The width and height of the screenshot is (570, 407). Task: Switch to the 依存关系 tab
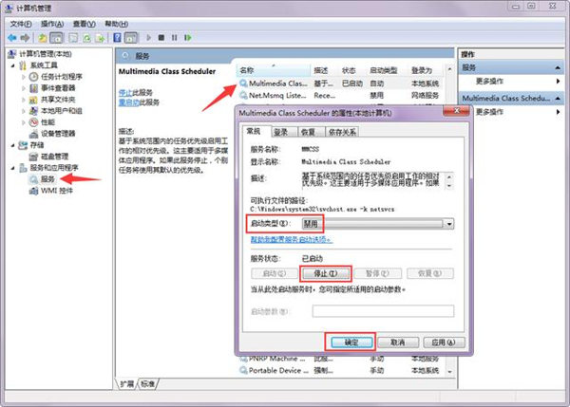(x=342, y=132)
